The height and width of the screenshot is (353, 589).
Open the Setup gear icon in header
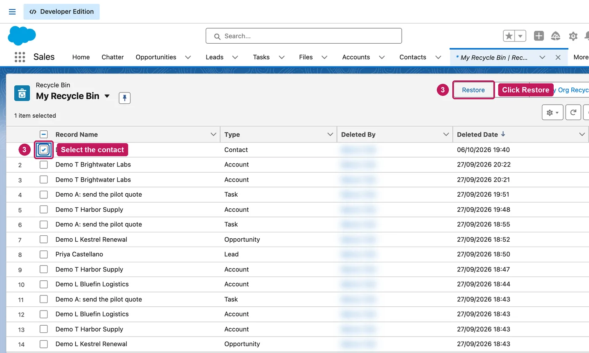[573, 36]
